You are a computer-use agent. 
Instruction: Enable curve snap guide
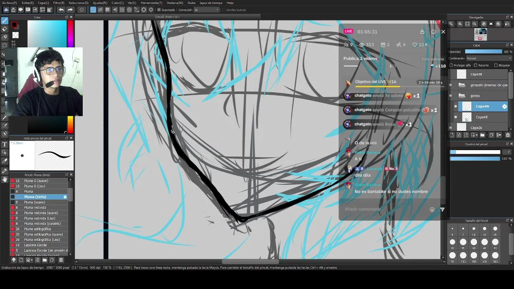[x=137, y=10]
